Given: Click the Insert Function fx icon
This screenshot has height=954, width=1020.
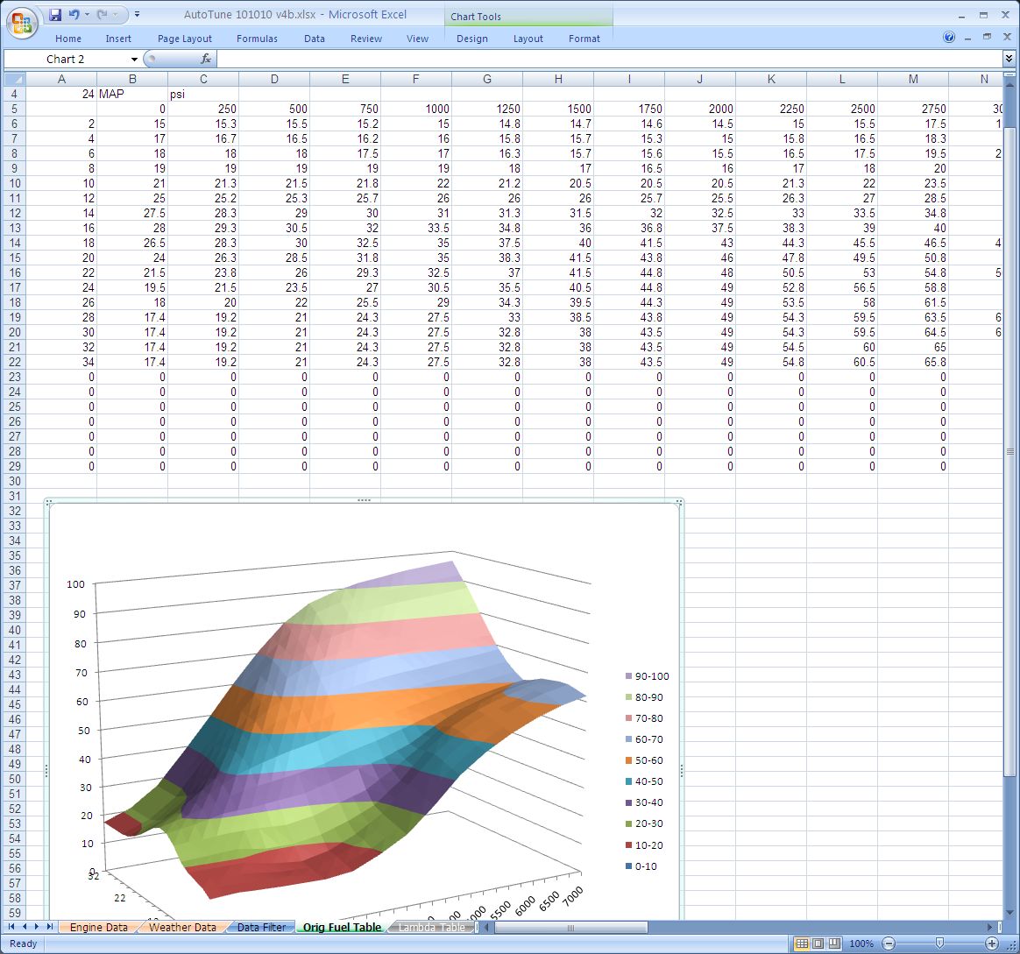Looking at the screenshot, I should point(206,59).
